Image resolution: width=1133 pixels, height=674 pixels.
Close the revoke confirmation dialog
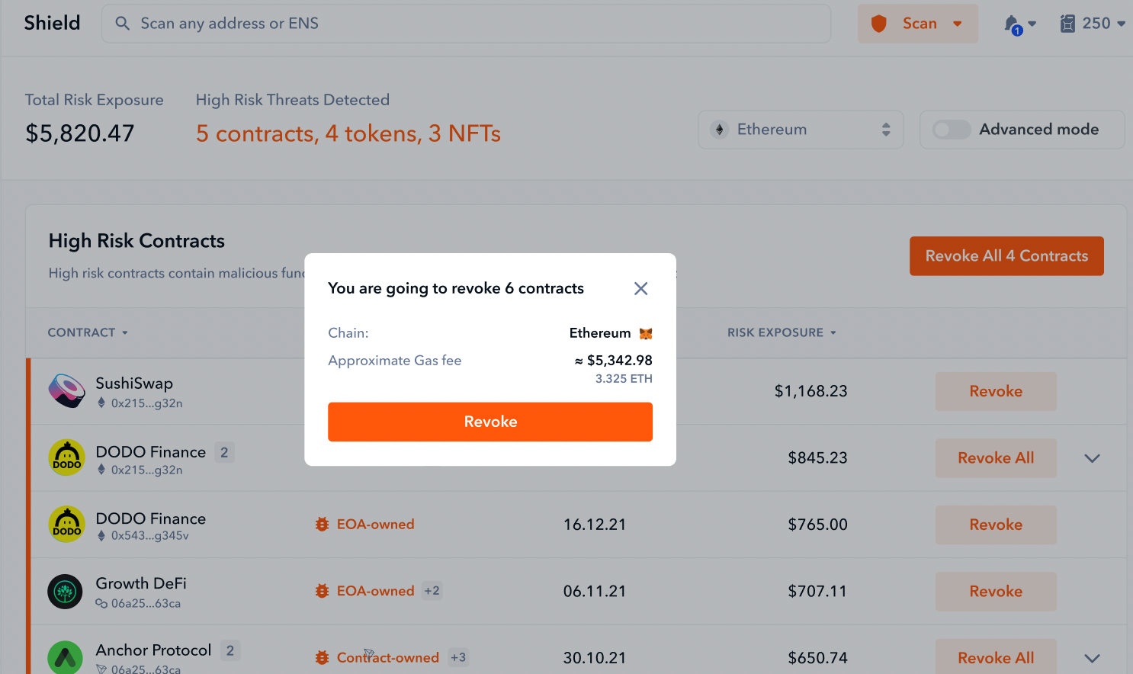(640, 288)
